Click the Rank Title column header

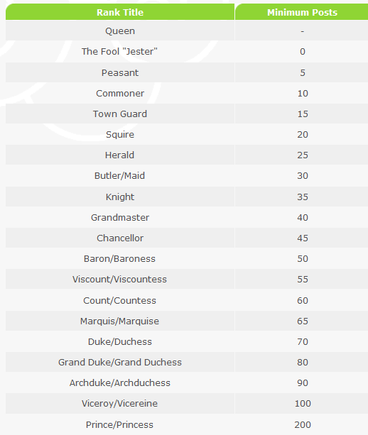[120, 12]
